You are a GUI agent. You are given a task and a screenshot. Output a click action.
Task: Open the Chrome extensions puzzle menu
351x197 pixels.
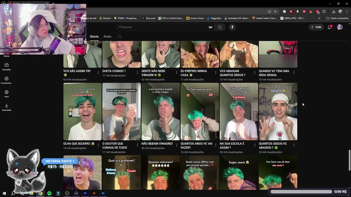(324, 11)
